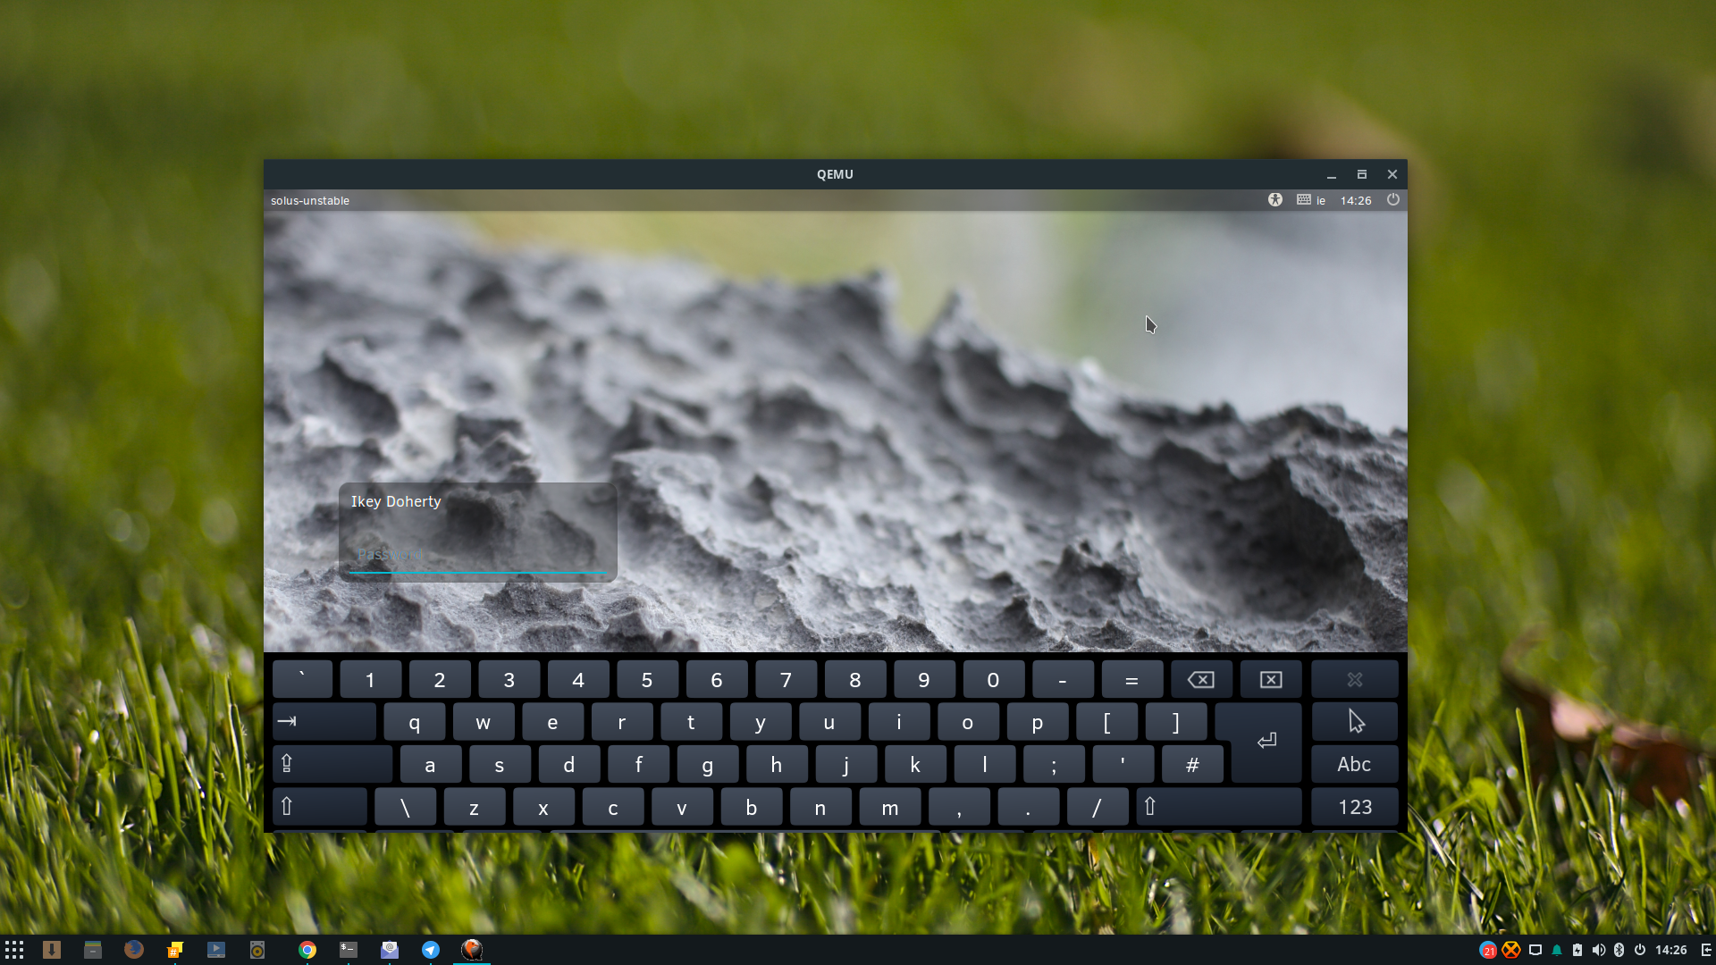Switch keyboard to Abc layout

tap(1354, 764)
